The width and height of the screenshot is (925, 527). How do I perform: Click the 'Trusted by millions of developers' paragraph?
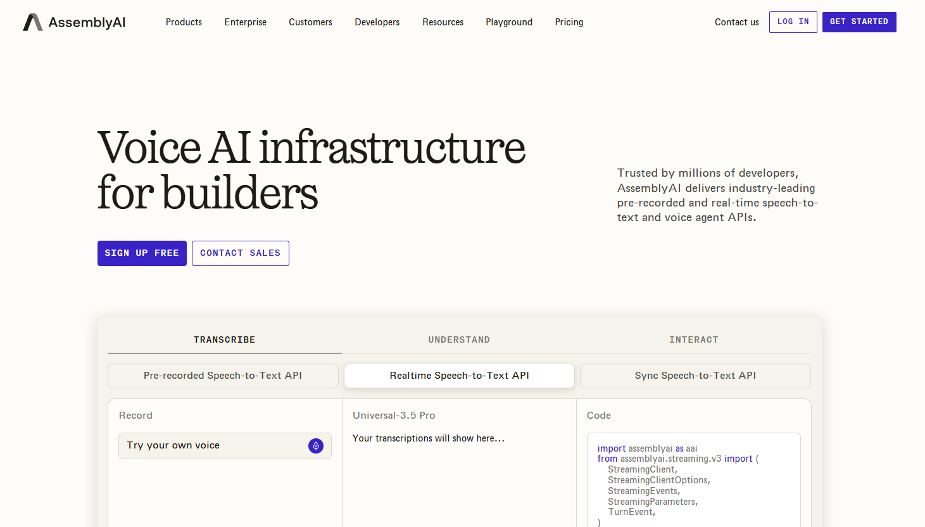(x=718, y=195)
